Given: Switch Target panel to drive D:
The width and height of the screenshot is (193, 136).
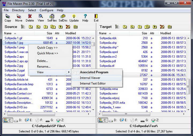Looking at the screenshot, I should click(113, 120).
